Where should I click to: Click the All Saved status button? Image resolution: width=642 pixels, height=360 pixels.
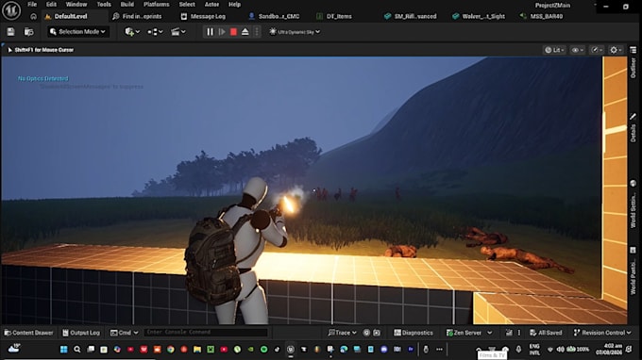[546, 333]
